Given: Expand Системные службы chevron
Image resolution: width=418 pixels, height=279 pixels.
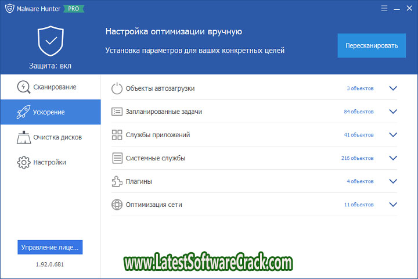Looking at the screenshot, I should [x=393, y=158].
